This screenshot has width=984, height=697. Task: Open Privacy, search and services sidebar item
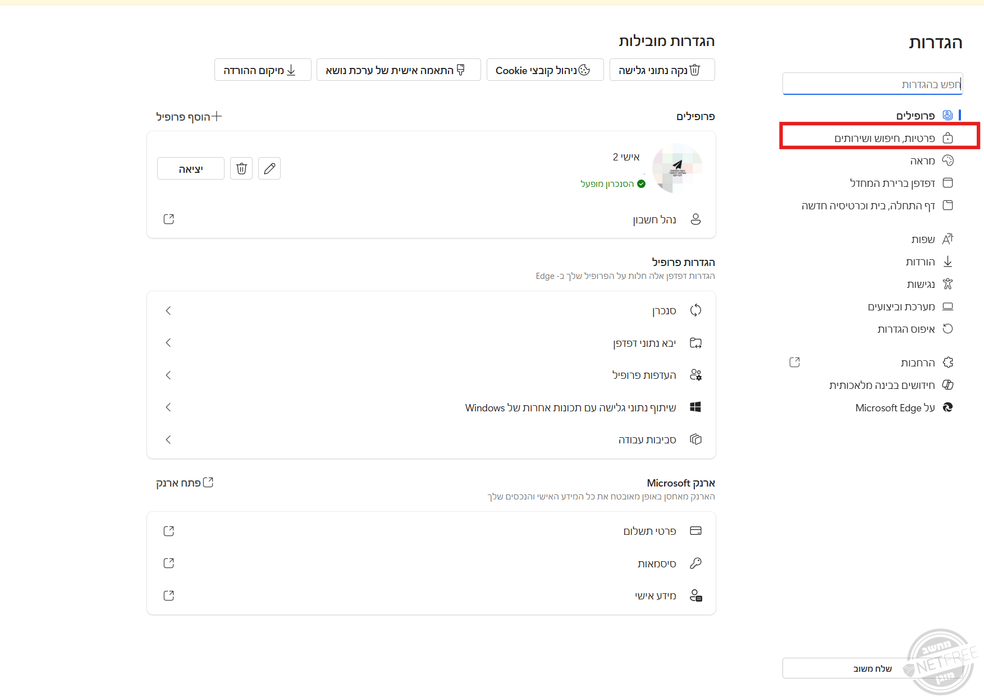[x=884, y=138]
